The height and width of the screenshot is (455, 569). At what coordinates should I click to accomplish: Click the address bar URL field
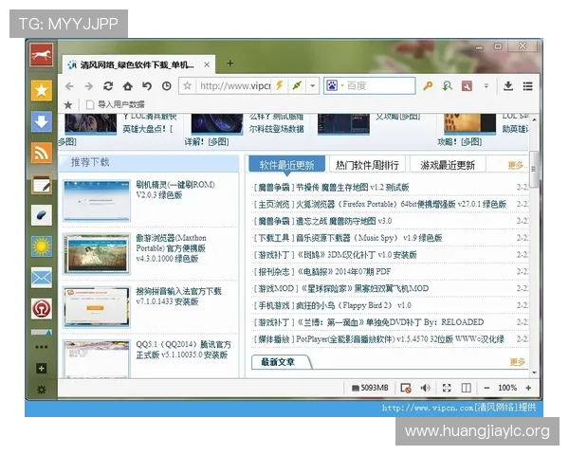pos(235,86)
